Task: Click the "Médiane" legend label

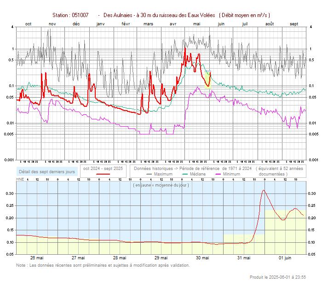Action: click(x=197, y=174)
